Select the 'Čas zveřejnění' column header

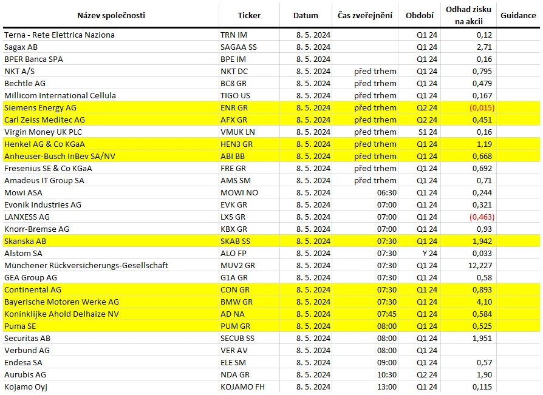pos(365,16)
